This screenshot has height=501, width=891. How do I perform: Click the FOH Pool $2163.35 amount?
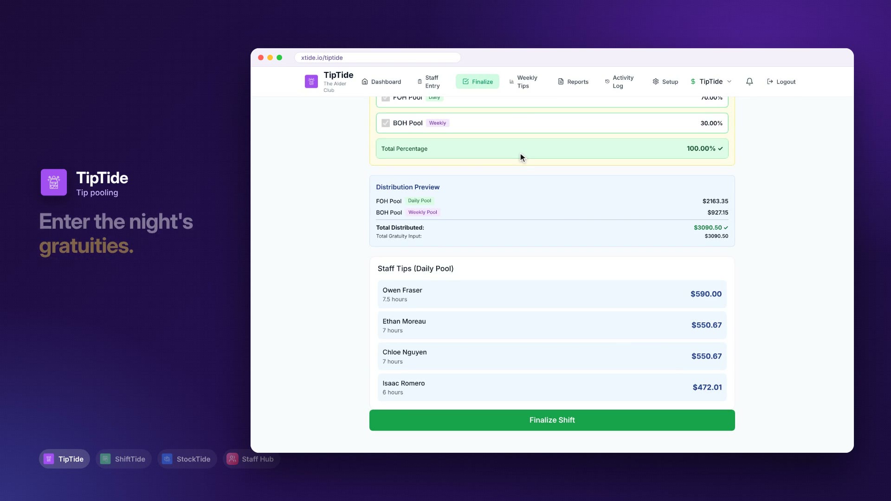715,201
